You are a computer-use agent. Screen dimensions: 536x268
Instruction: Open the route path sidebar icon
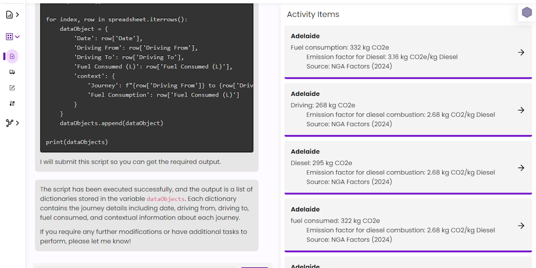point(13,104)
